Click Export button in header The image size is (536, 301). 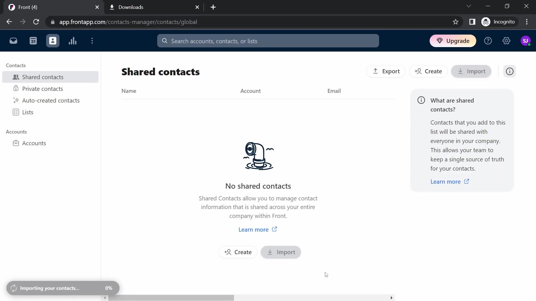386,71
